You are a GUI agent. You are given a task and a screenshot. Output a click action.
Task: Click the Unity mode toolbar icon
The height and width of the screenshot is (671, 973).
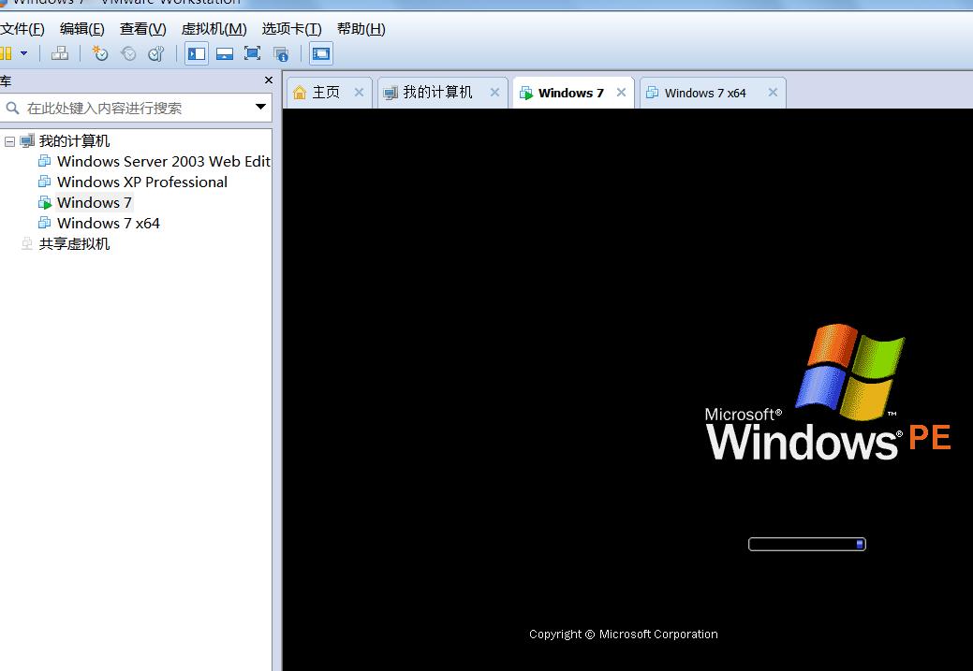pyautogui.click(x=281, y=54)
